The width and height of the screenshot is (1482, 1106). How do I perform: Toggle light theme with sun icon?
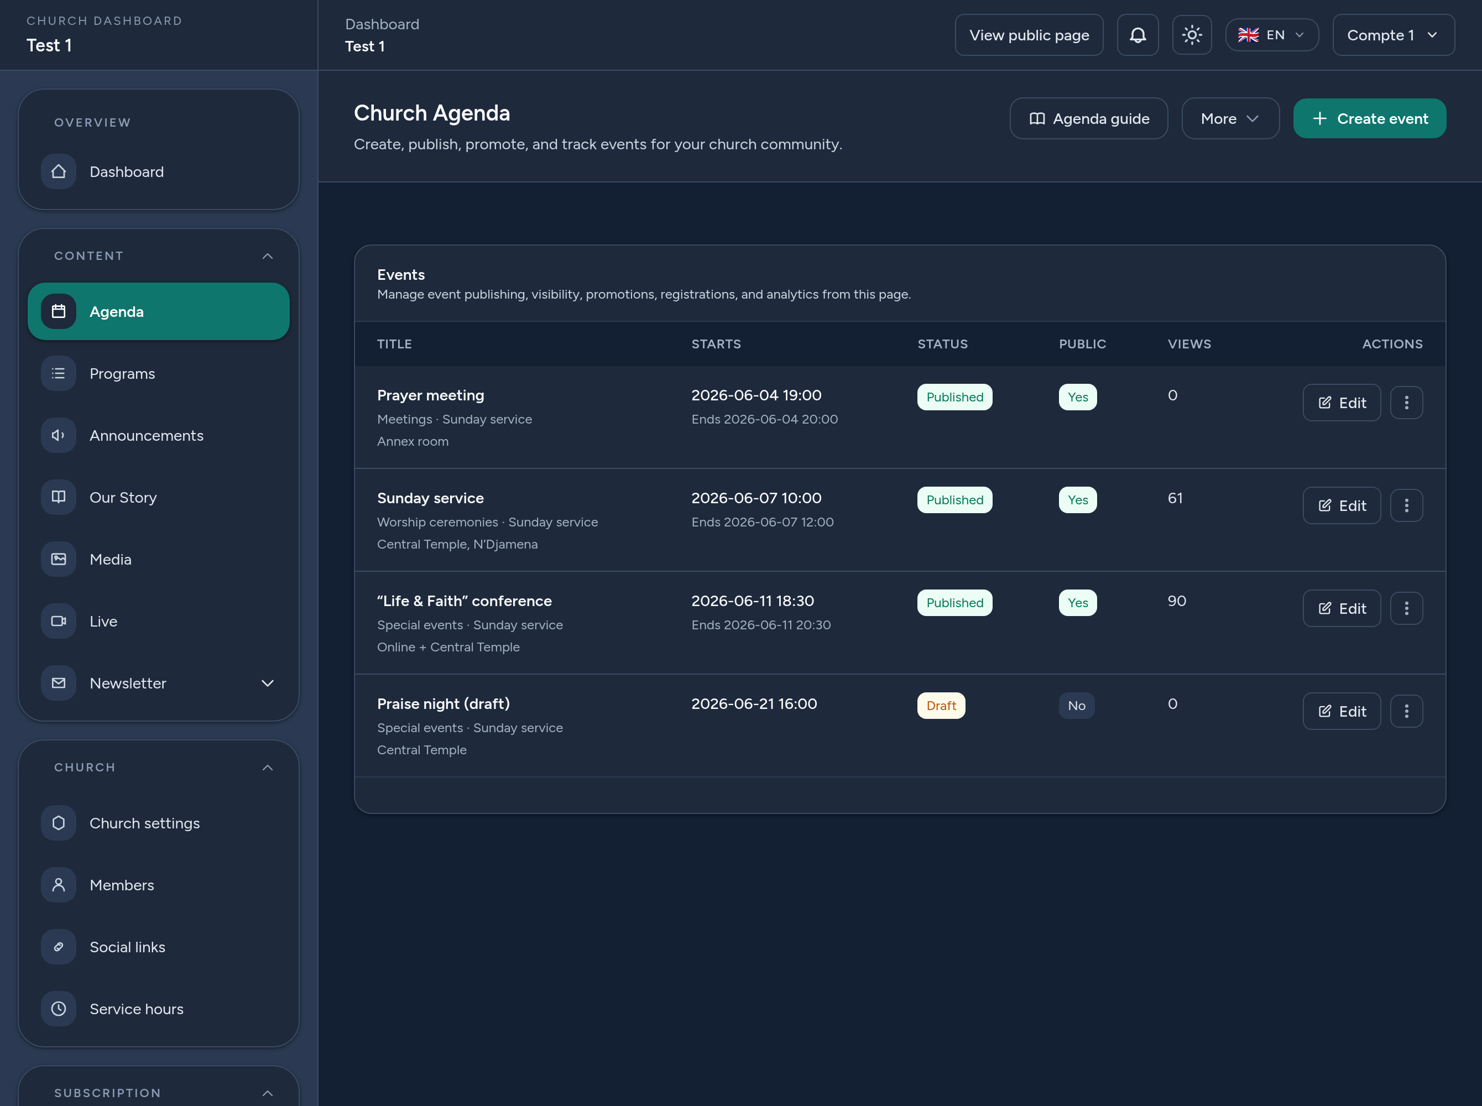[x=1192, y=35]
